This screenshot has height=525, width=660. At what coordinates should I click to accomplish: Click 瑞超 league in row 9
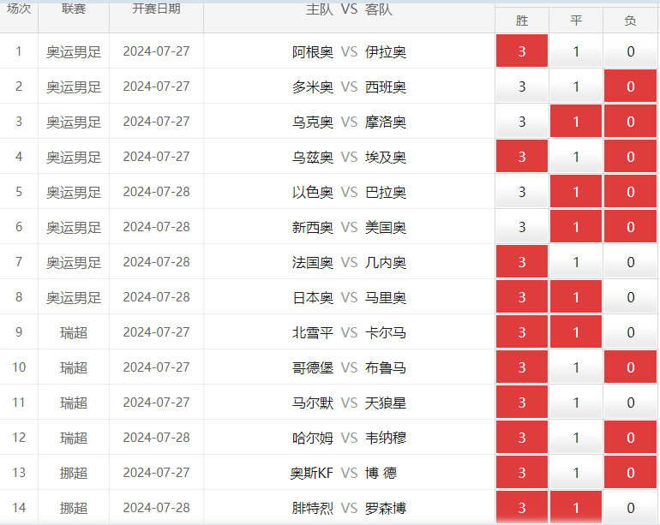click(74, 333)
